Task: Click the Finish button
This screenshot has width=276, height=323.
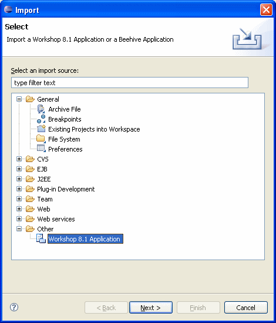Action: point(198,308)
